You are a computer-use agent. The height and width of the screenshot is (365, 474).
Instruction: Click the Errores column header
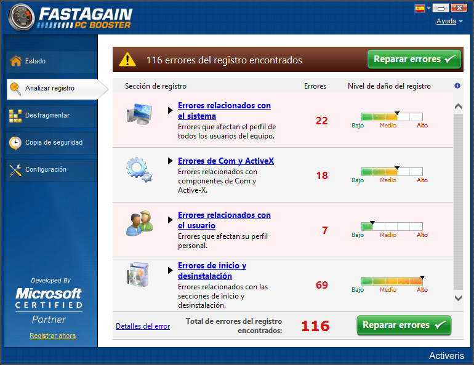[315, 86]
